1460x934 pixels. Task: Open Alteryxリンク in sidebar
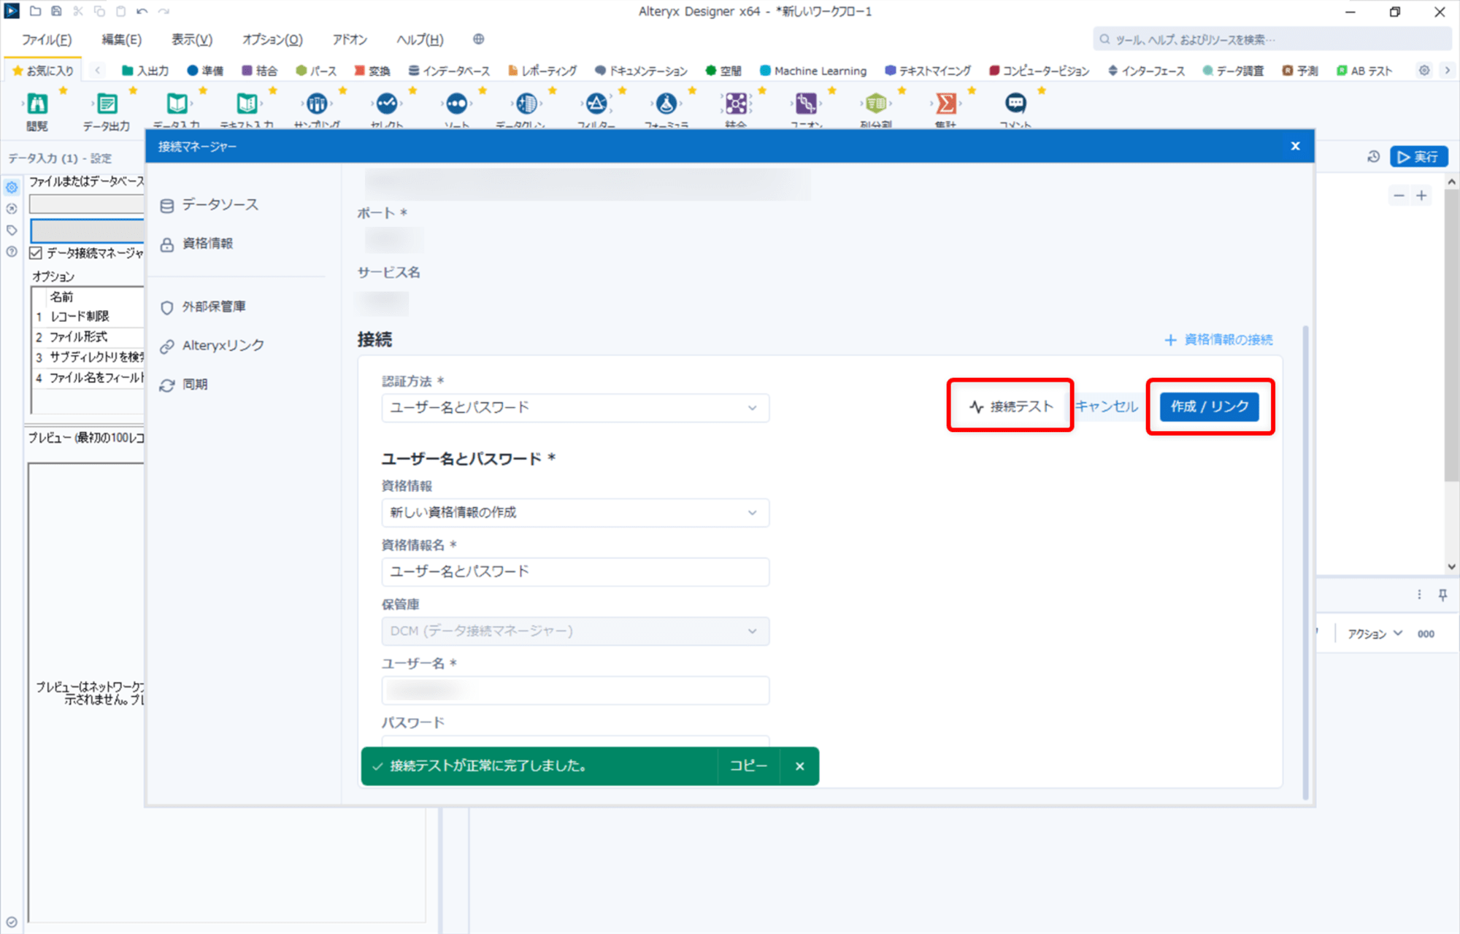tap(212, 346)
